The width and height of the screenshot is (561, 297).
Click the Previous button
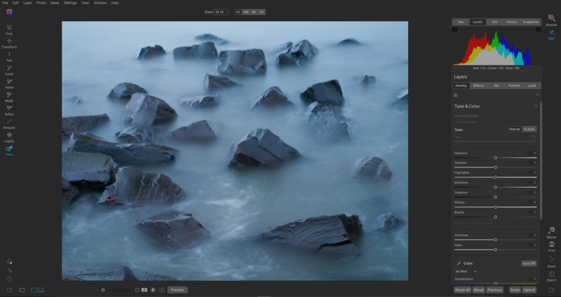tap(495, 290)
